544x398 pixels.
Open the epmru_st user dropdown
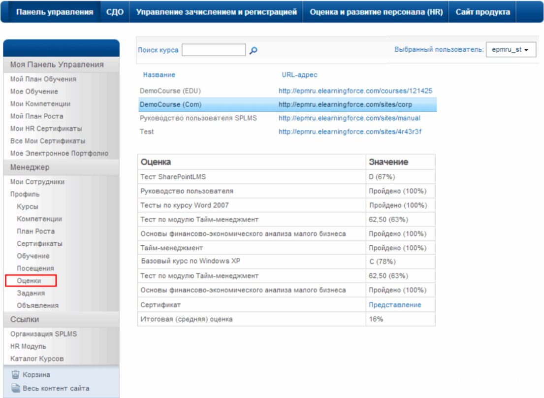pyautogui.click(x=511, y=50)
